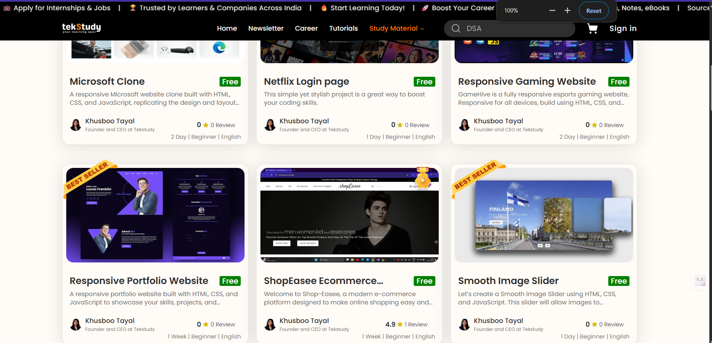
Task: Open the Smooth Image Slider title
Action: click(x=508, y=281)
